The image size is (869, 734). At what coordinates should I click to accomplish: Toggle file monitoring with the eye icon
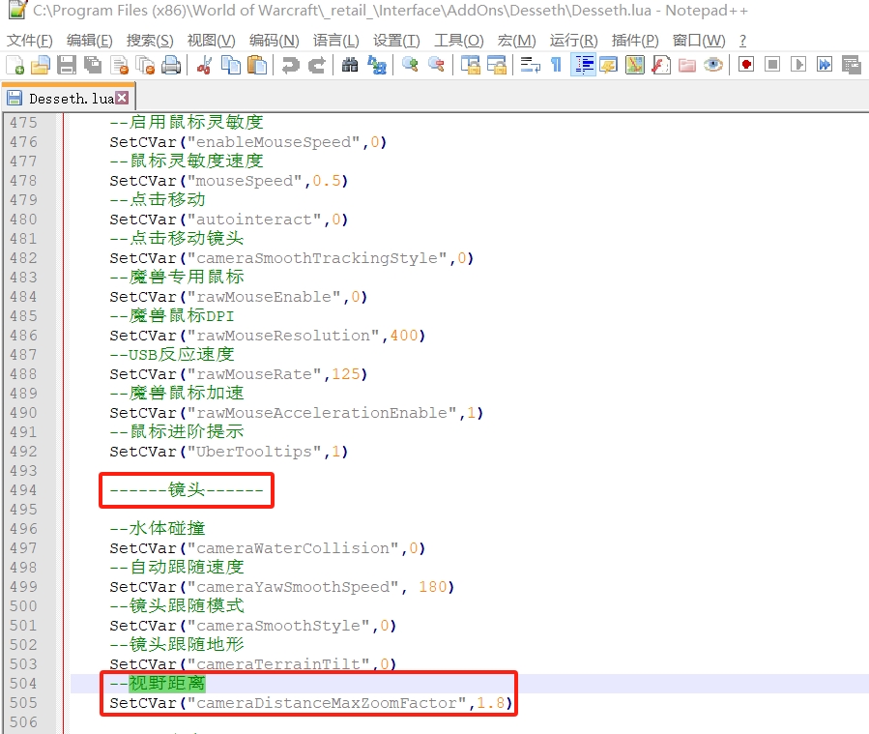713,65
